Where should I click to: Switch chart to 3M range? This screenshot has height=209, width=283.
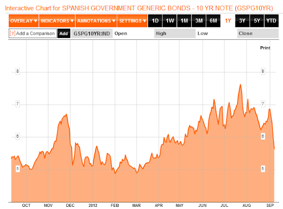point(199,21)
